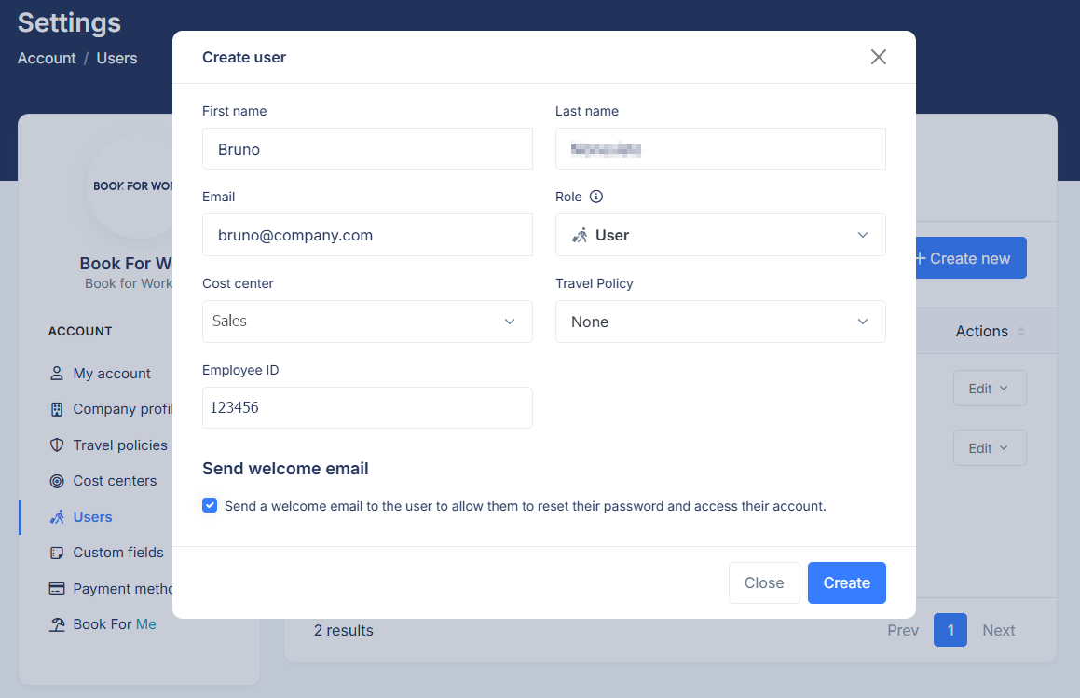Image resolution: width=1080 pixels, height=698 pixels.
Task: Click the Payment methods card icon
Action: (x=57, y=589)
